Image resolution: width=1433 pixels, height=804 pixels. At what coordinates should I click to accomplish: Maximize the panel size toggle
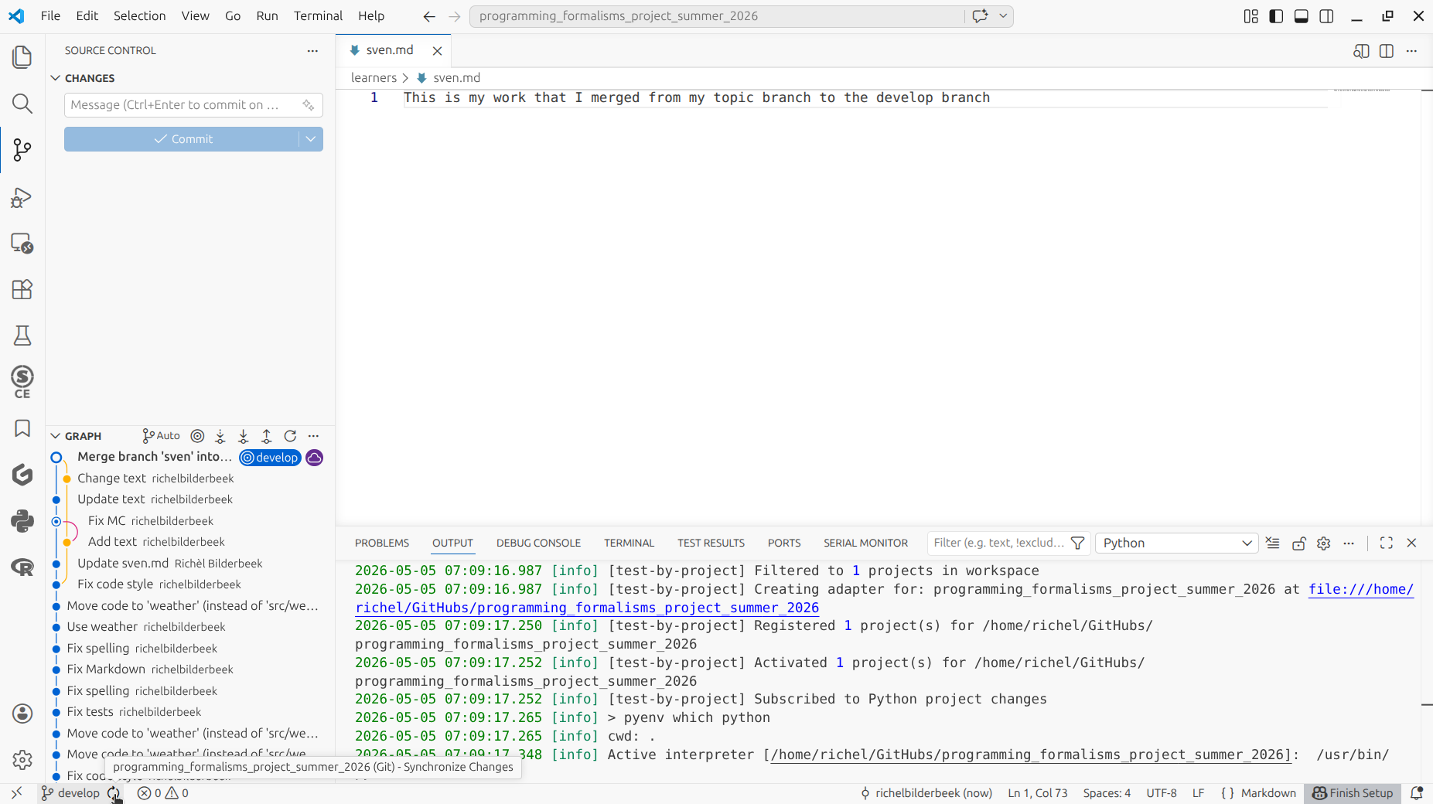click(x=1387, y=543)
